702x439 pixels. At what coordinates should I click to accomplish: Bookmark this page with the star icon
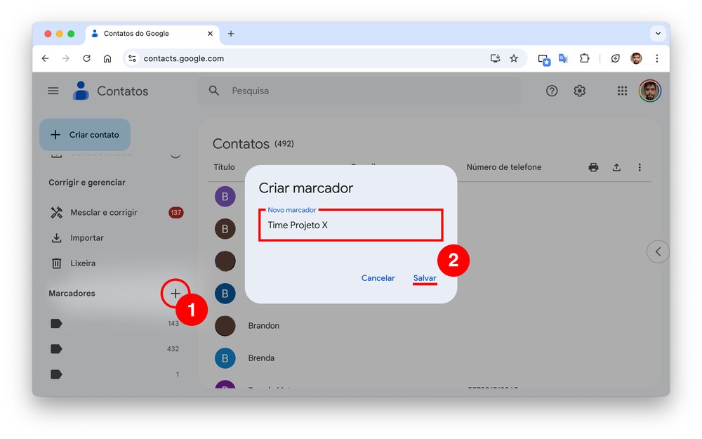(514, 58)
